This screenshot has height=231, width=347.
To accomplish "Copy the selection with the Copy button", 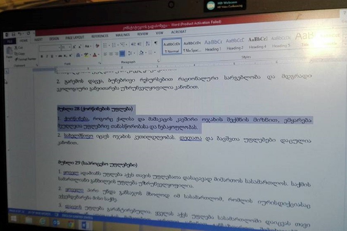I will click(20, 54).
